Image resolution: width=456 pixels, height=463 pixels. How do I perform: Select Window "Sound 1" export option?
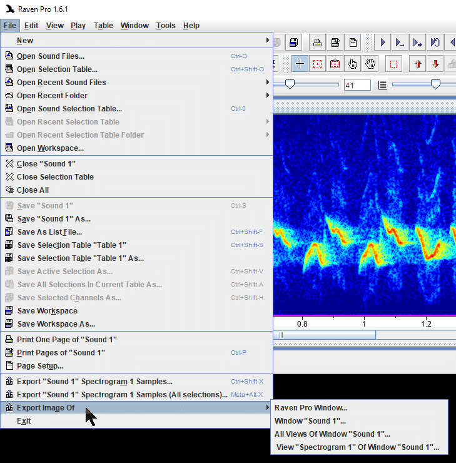[x=359, y=421]
